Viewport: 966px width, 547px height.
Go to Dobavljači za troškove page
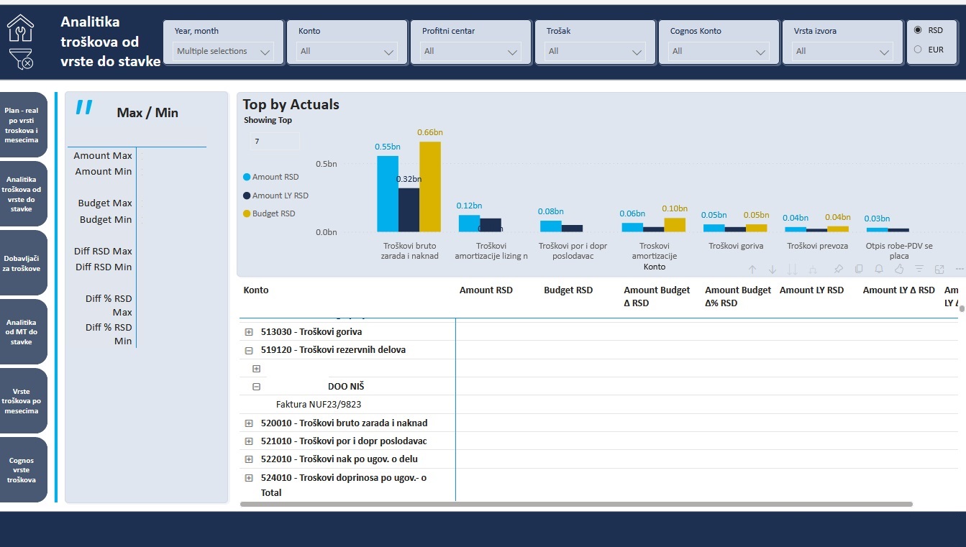pos(23,263)
